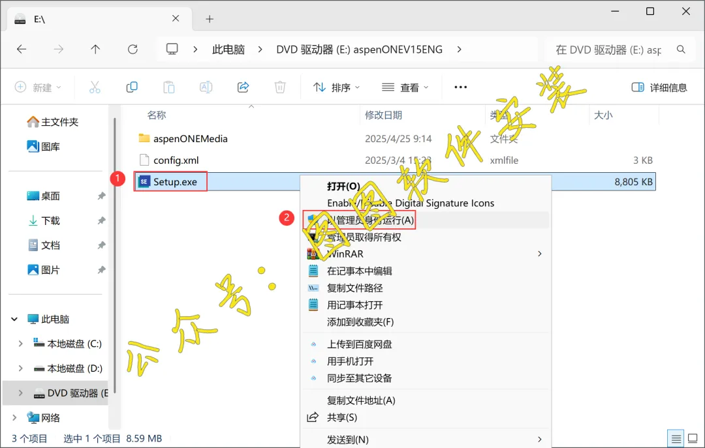Open the 排序 (Sort) dropdown
The image size is (705, 448).
[x=337, y=87]
